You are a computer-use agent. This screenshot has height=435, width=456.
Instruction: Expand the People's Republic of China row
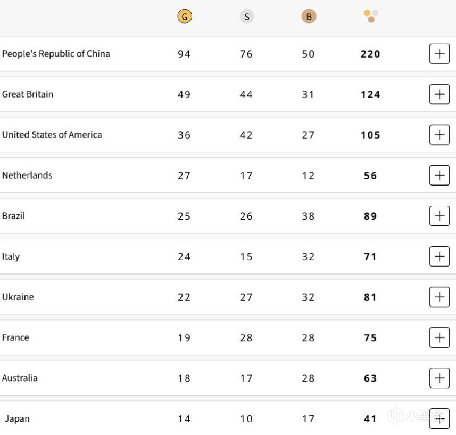click(x=439, y=54)
